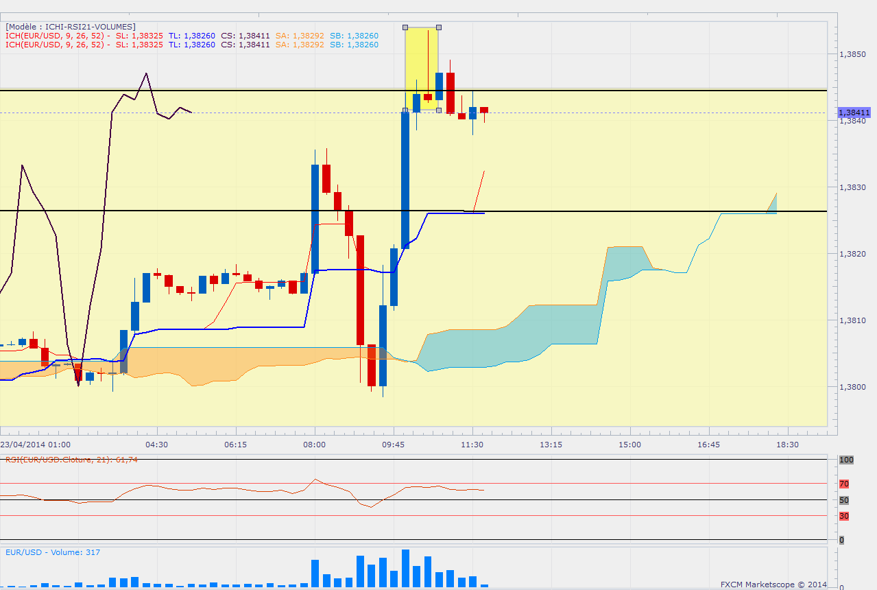The height and width of the screenshot is (590, 877).
Task: Click the EUR/USD - Volume: 317 label
Action: (x=53, y=552)
